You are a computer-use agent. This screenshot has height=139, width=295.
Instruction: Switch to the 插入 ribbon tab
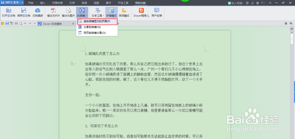click(x=43, y=3)
